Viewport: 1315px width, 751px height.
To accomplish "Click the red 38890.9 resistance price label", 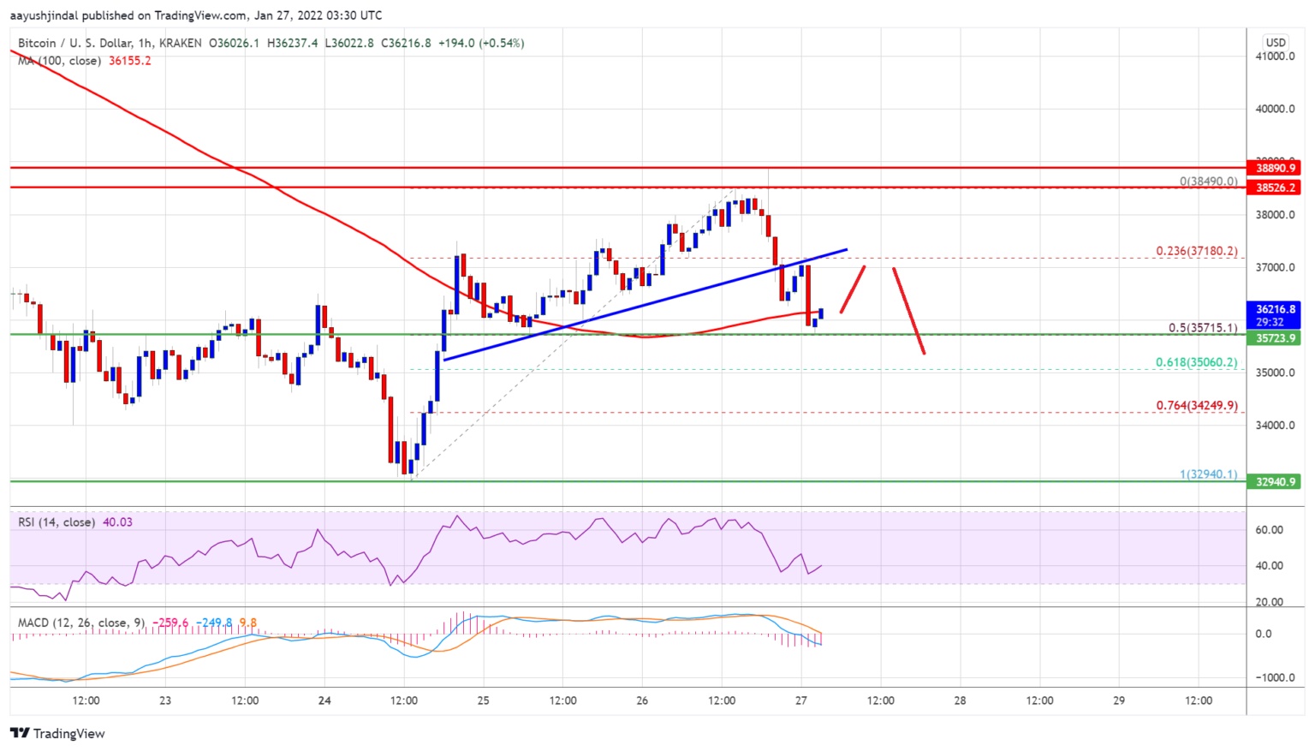I will pos(1276,168).
